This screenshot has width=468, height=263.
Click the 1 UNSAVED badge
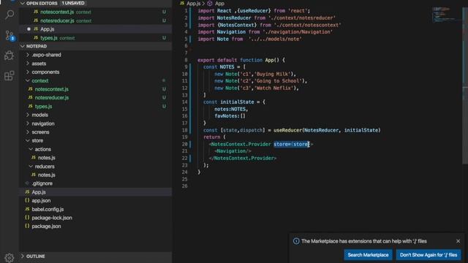[73, 3]
